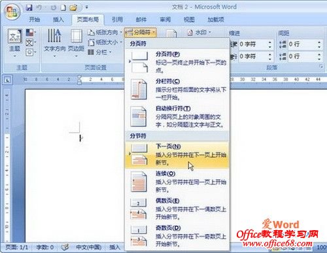
Task: Open 文字方向 text direction menu
Action: click(54, 43)
